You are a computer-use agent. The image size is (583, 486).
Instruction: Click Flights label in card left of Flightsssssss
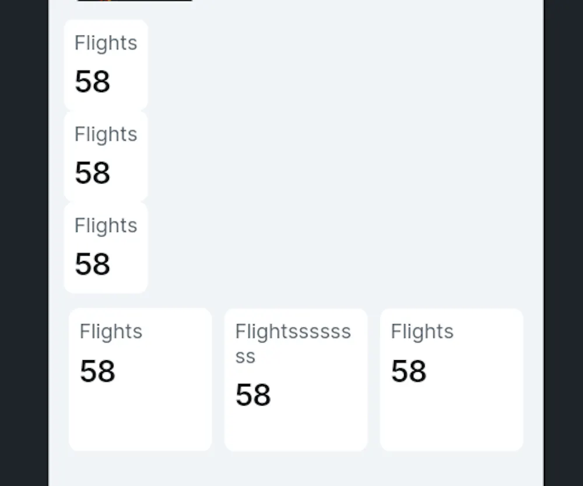click(x=111, y=332)
